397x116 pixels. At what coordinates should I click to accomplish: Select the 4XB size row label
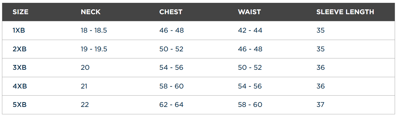(20, 86)
